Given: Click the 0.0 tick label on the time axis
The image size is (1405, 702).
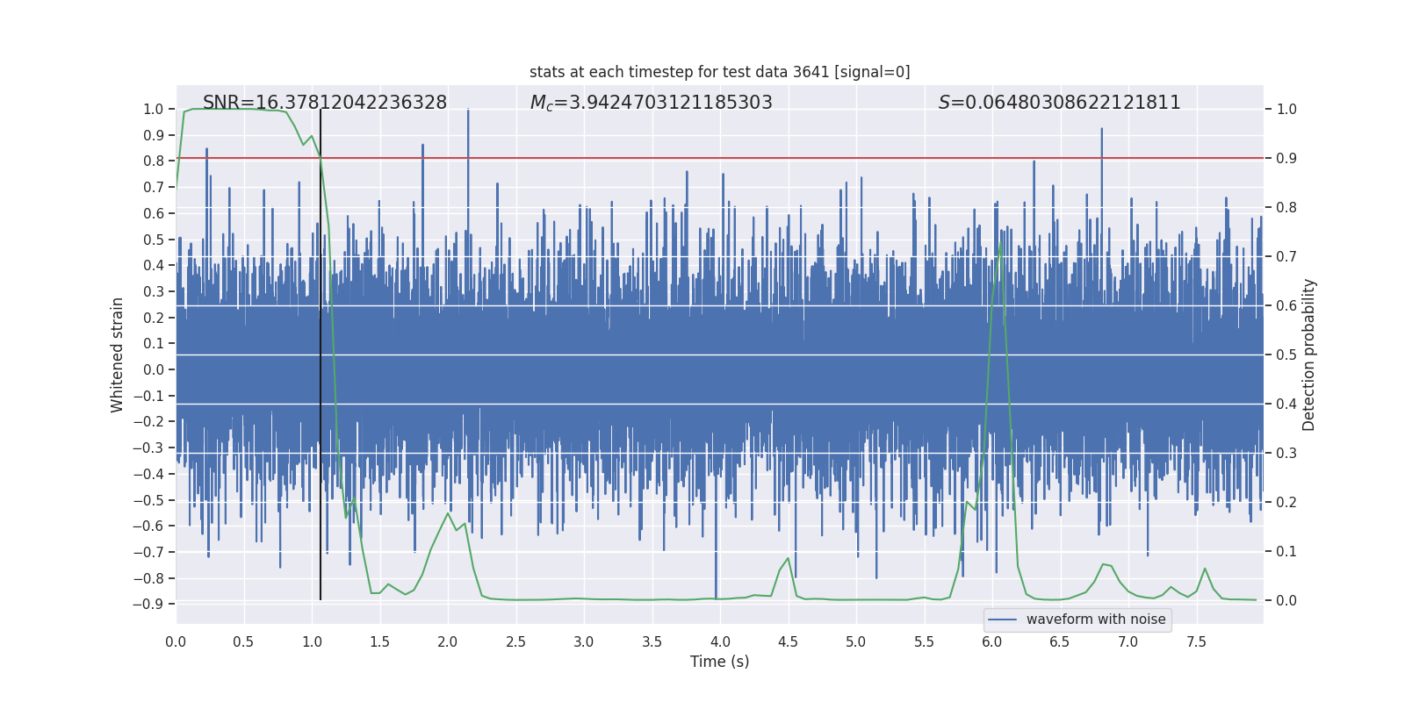Looking at the screenshot, I should (x=176, y=642).
